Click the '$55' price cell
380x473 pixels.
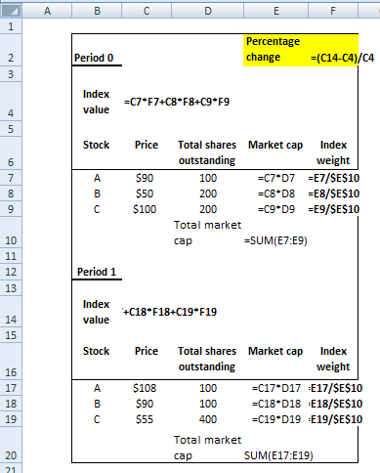pyautogui.click(x=147, y=419)
